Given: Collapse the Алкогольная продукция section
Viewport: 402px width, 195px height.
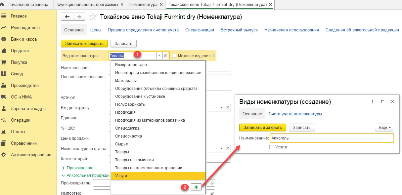Looking at the screenshot, I should (x=86, y=175).
